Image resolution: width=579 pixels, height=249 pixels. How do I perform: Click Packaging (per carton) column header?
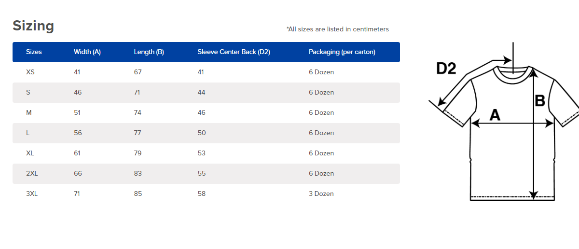(x=342, y=52)
